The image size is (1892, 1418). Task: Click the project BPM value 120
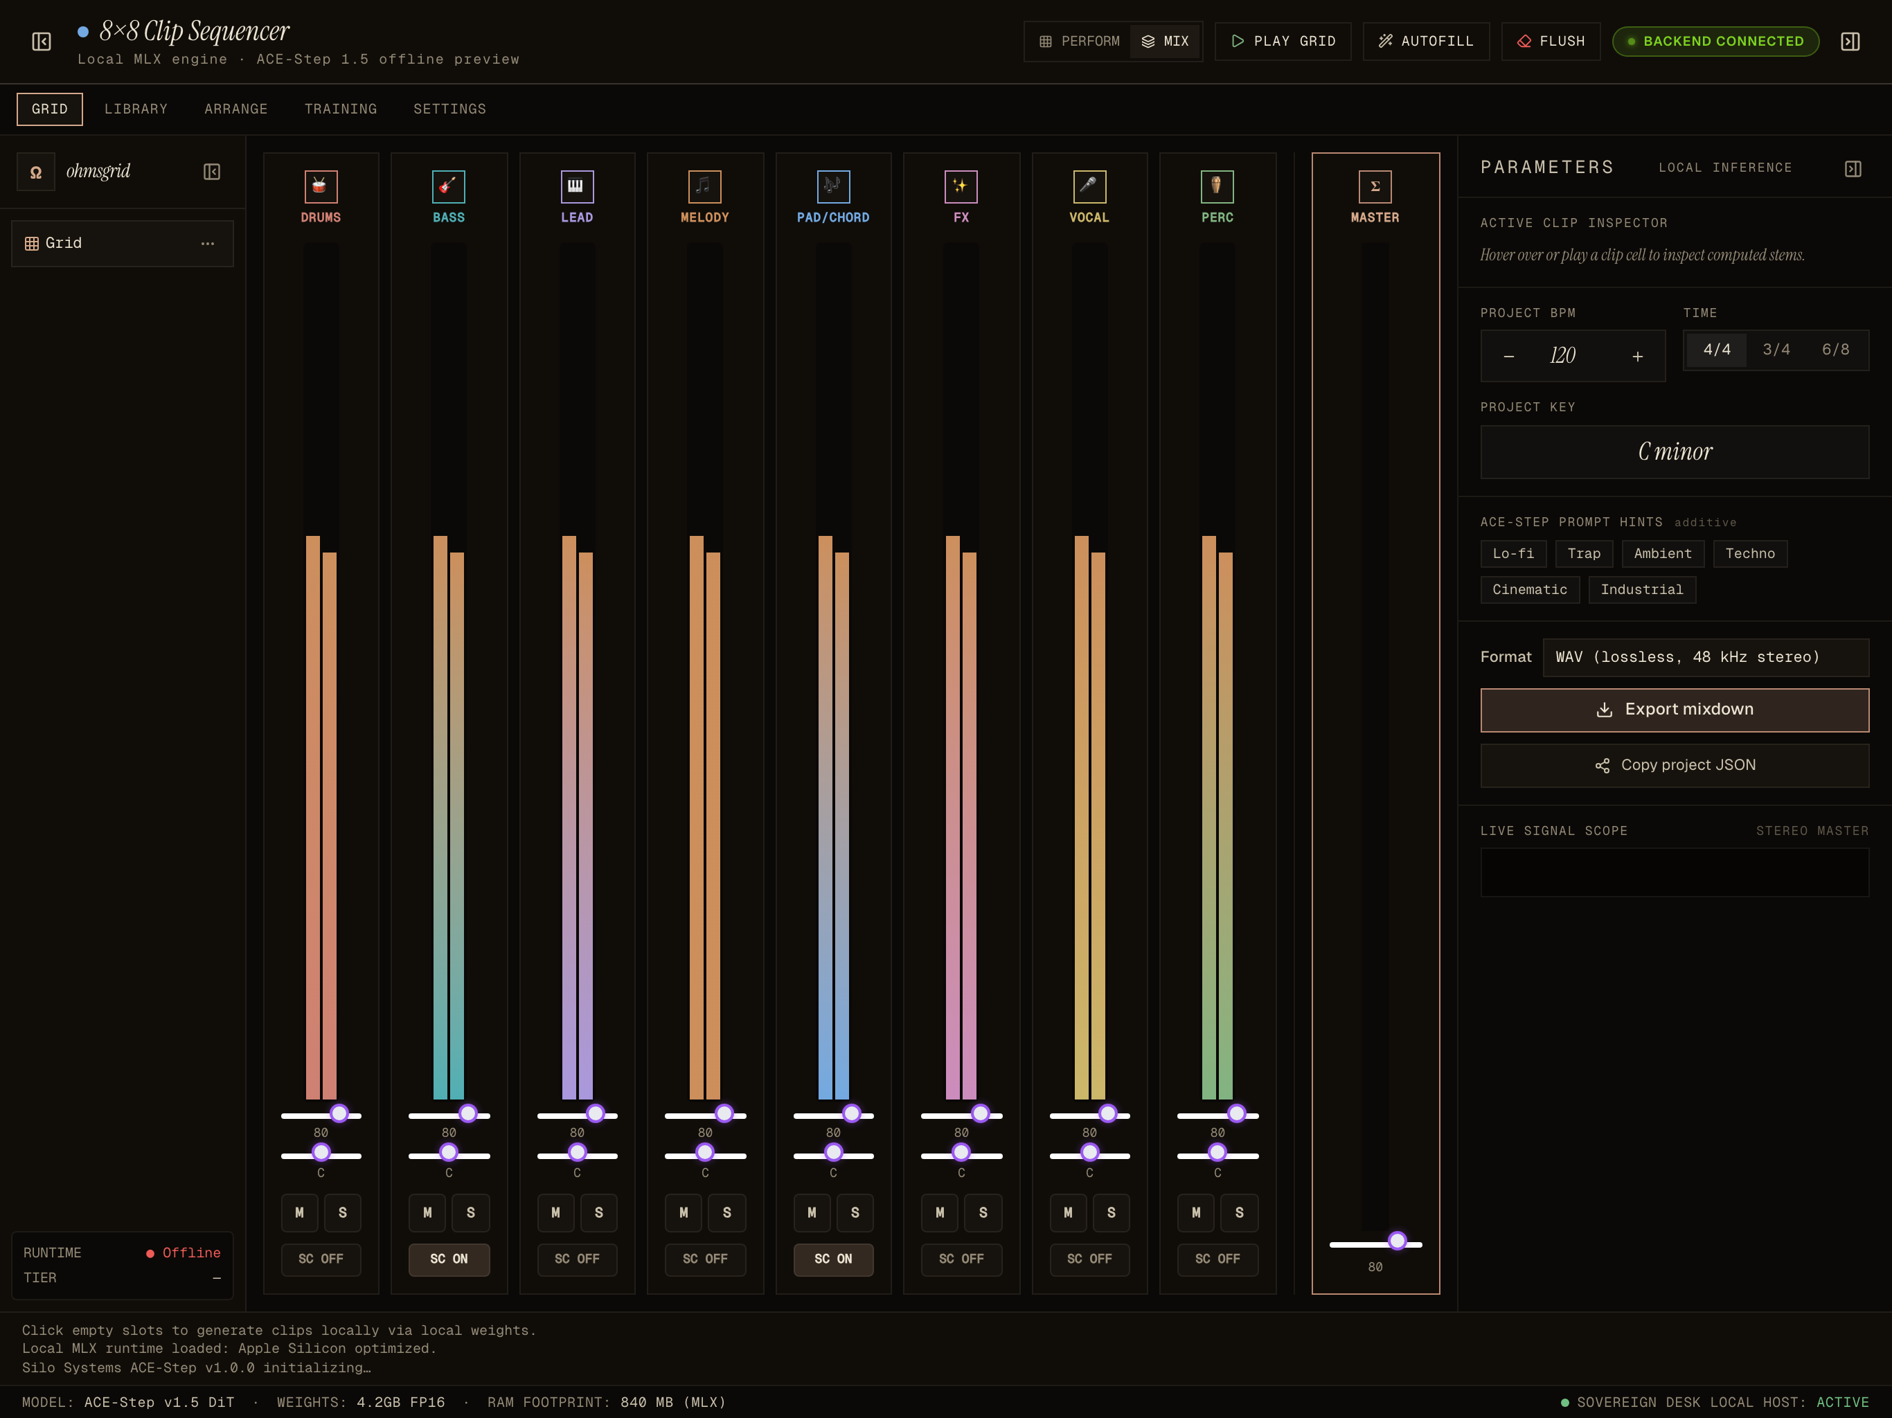pos(1562,356)
